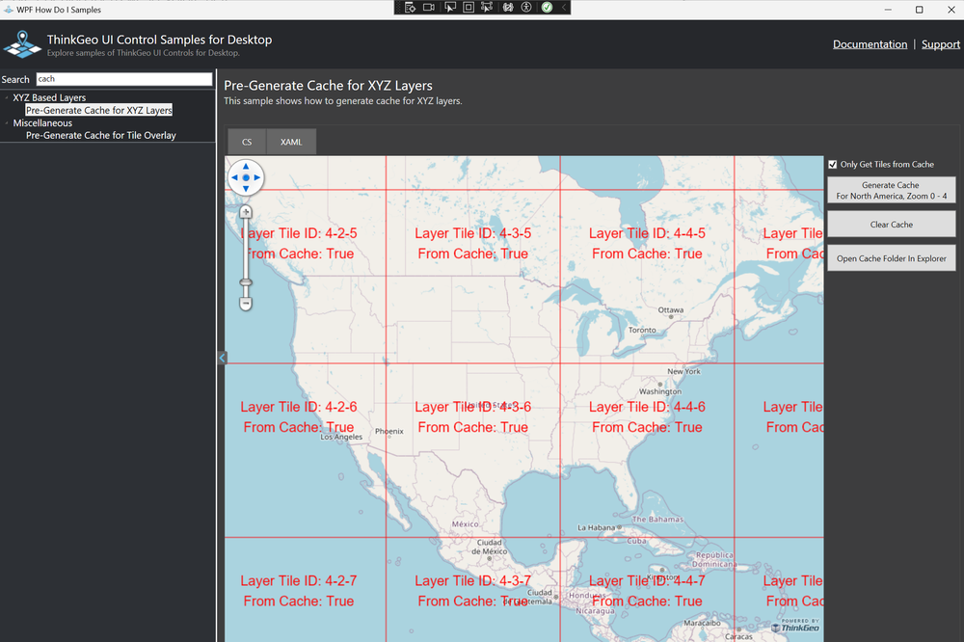Viewport: 964px width, 642px height.
Task: Collapse the debug toolbar with its chevron
Action: point(563,8)
